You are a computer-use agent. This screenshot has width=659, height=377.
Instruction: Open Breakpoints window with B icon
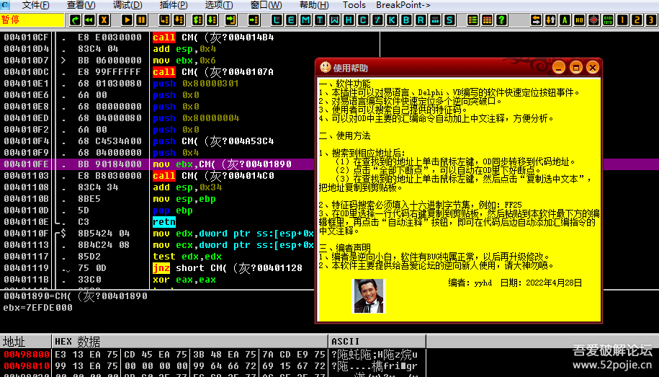click(x=406, y=19)
